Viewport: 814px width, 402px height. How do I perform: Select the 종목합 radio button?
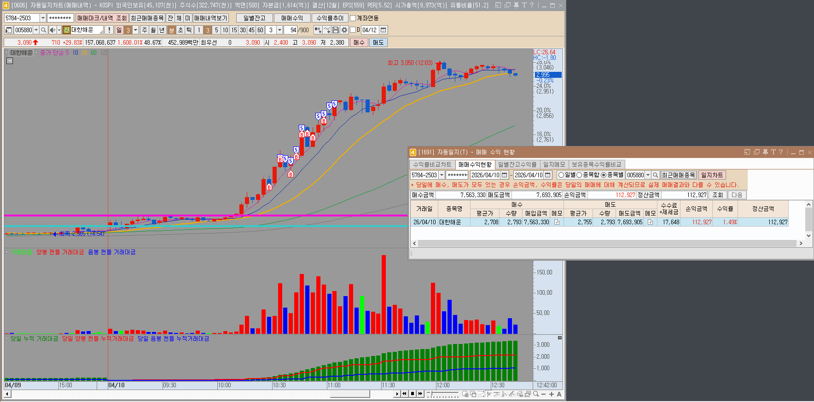579,175
